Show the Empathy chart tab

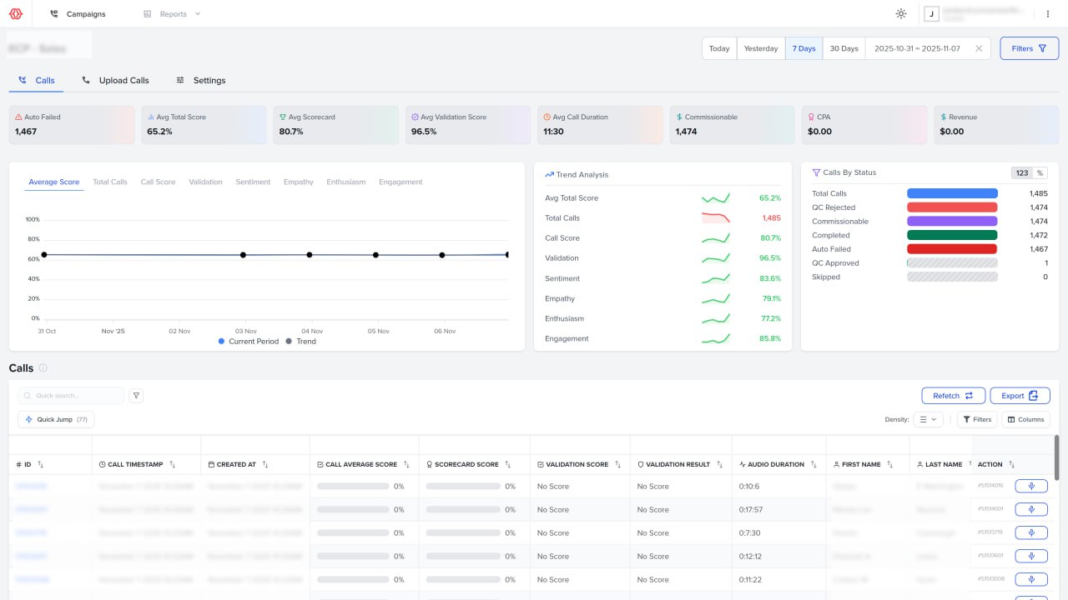299,182
